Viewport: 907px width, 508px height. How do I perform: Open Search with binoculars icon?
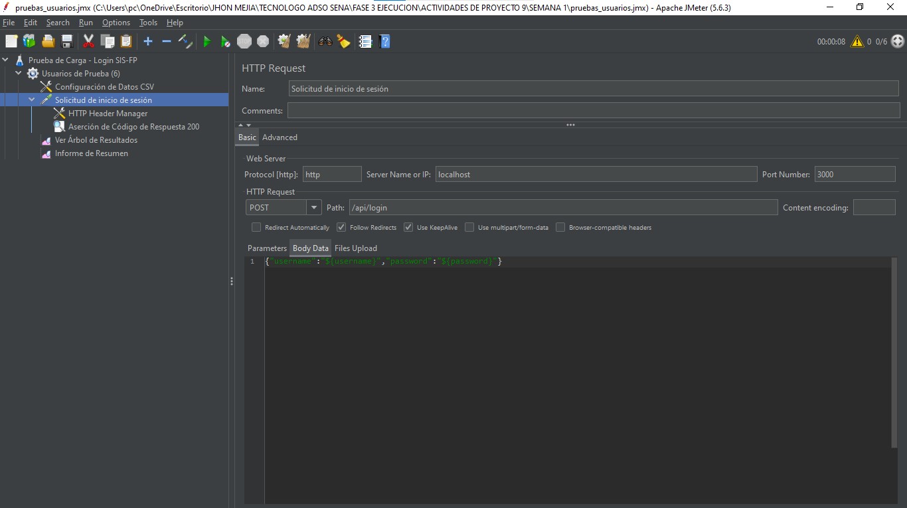coord(325,41)
